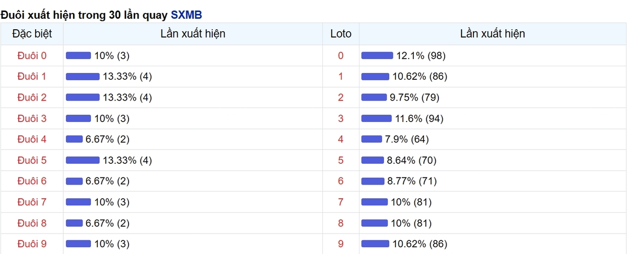Viewport: 627px width, 254px height.
Task: Click the Loto column header
Action: click(x=341, y=34)
